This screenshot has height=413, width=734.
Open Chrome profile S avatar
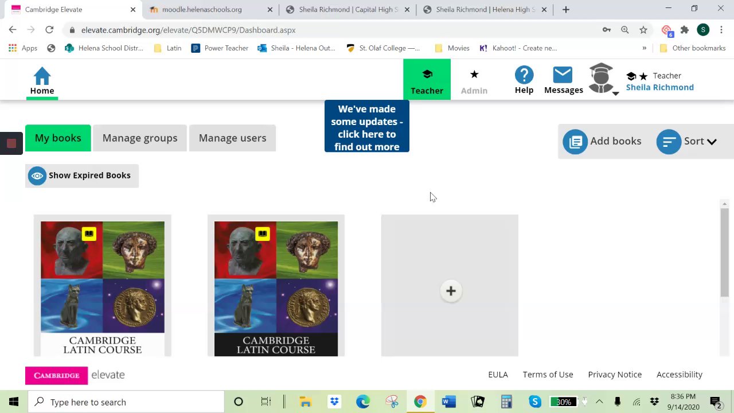coord(703,30)
